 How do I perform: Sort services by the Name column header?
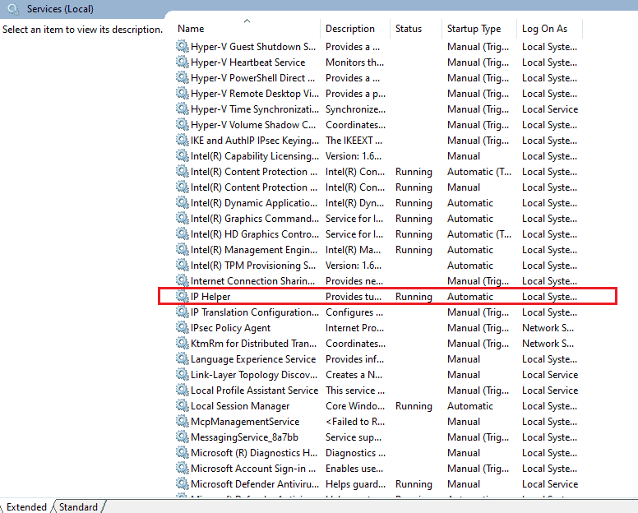pos(247,29)
